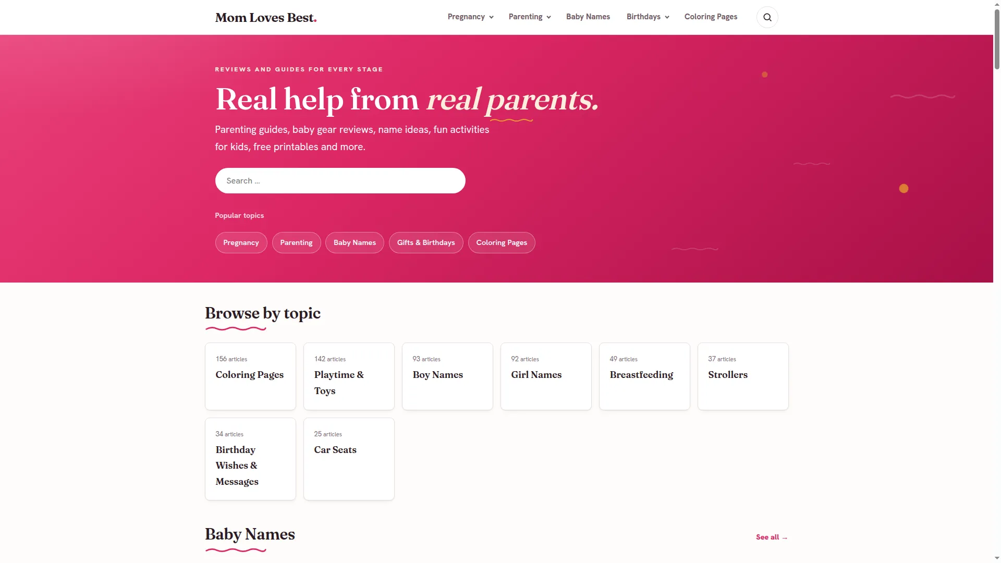This screenshot has height=563, width=1001.
Task: Select the Pregnancy popular topic pill
Action: coord(241,242)
